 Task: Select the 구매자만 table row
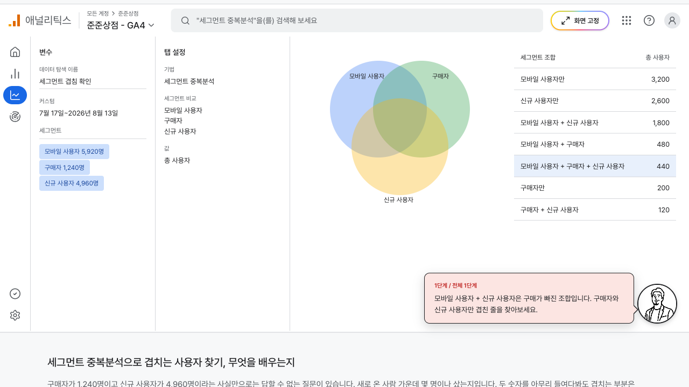[x=595, y=188]
